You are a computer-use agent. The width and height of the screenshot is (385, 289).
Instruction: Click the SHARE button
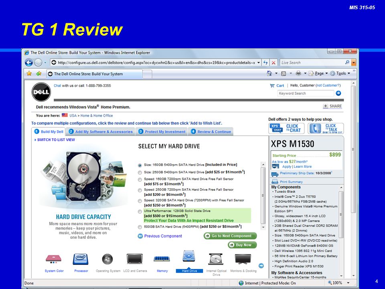(x=332, y=106)
